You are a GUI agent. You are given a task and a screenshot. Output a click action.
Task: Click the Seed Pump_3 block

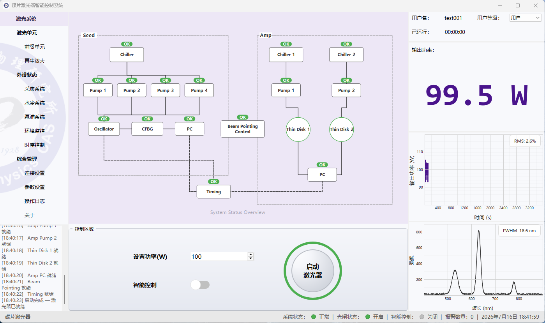click(x=166, y=90)
